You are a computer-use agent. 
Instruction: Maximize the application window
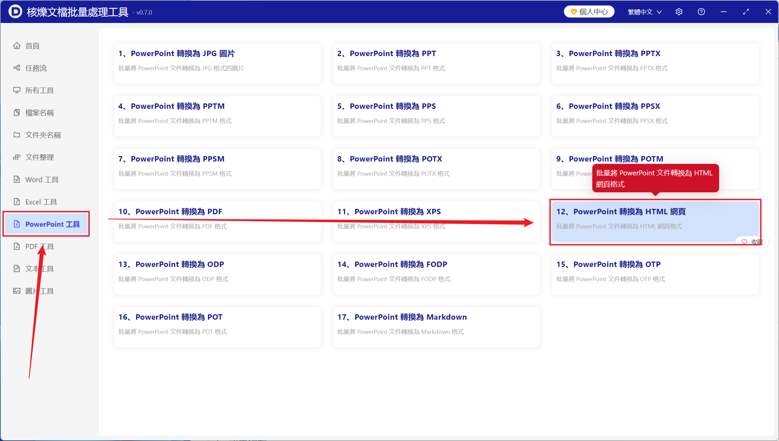click(746, 12)
